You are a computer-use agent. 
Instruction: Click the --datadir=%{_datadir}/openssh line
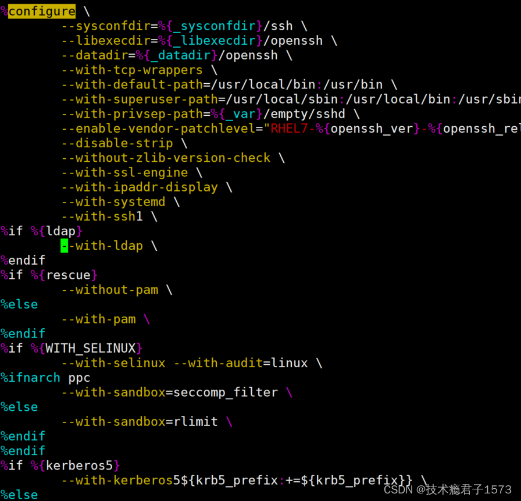[177, 55]
